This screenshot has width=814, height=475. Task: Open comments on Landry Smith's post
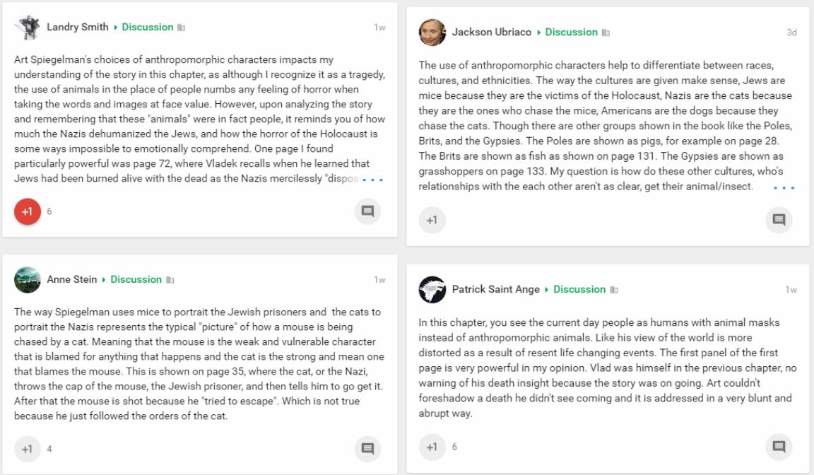(367, 211)
